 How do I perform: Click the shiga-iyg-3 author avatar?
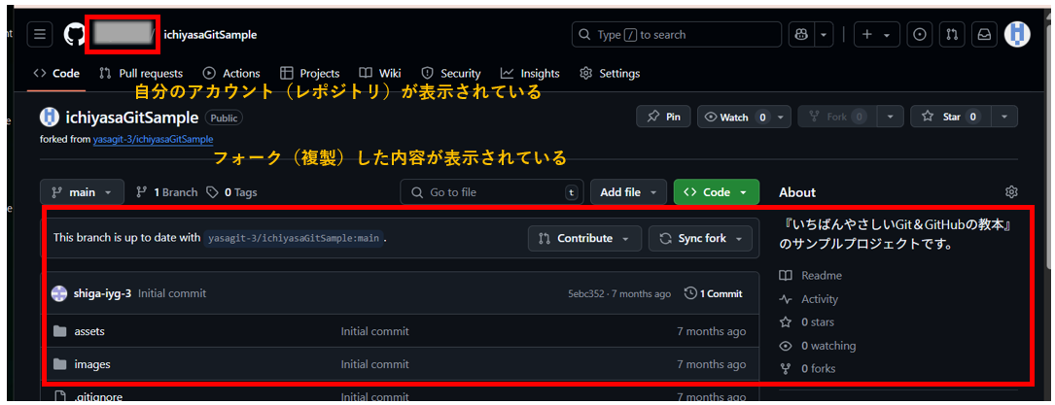(59, 293)
